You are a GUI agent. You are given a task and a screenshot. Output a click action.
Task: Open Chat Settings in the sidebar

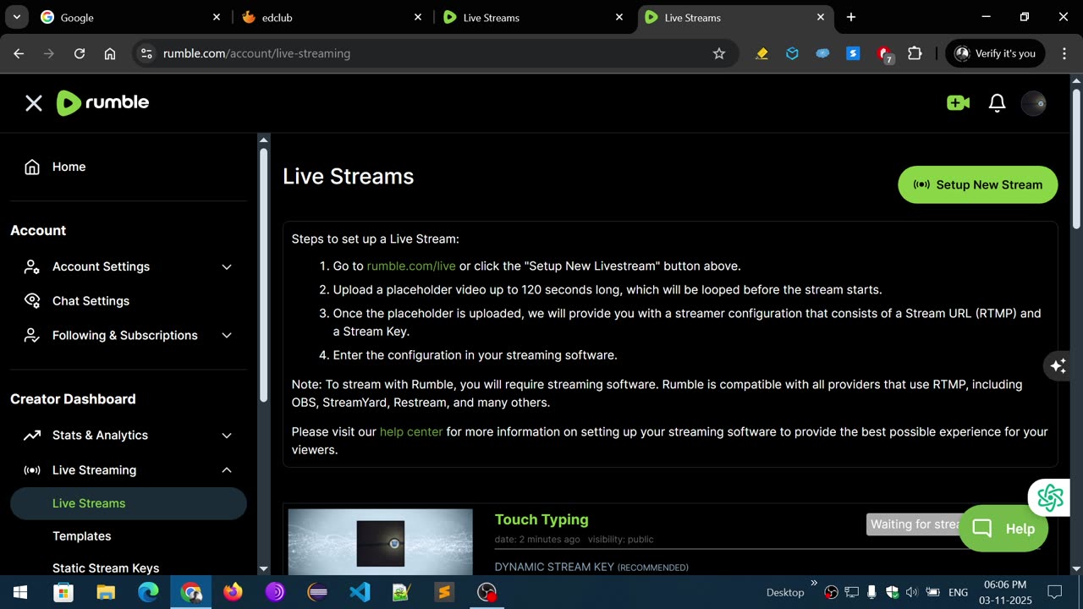[x=129, y=301]
